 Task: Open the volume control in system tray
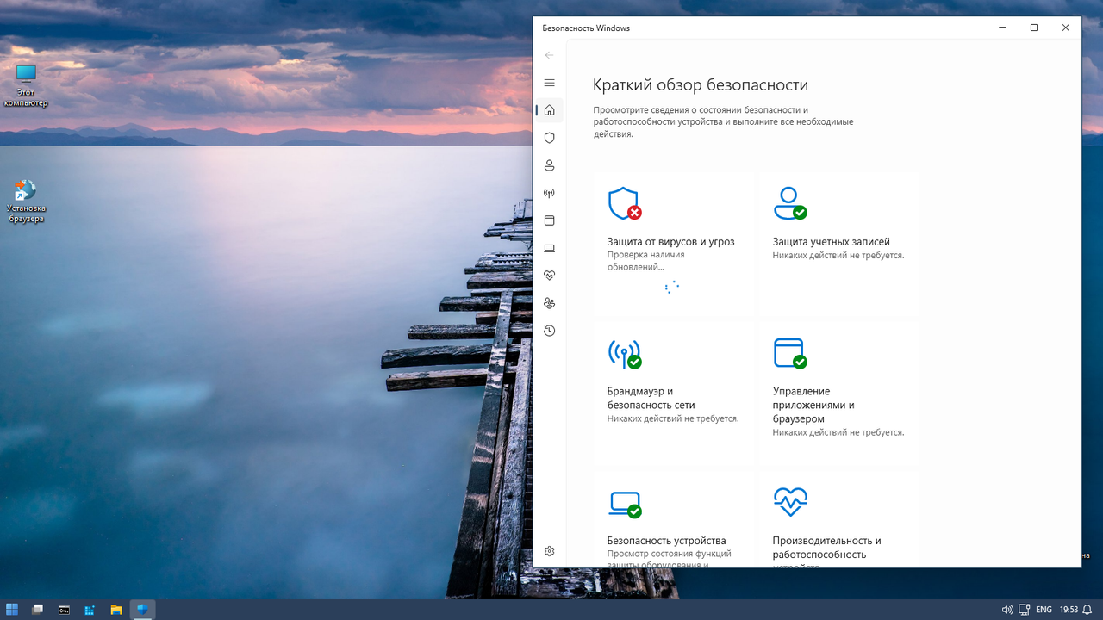click(1007, 610)
